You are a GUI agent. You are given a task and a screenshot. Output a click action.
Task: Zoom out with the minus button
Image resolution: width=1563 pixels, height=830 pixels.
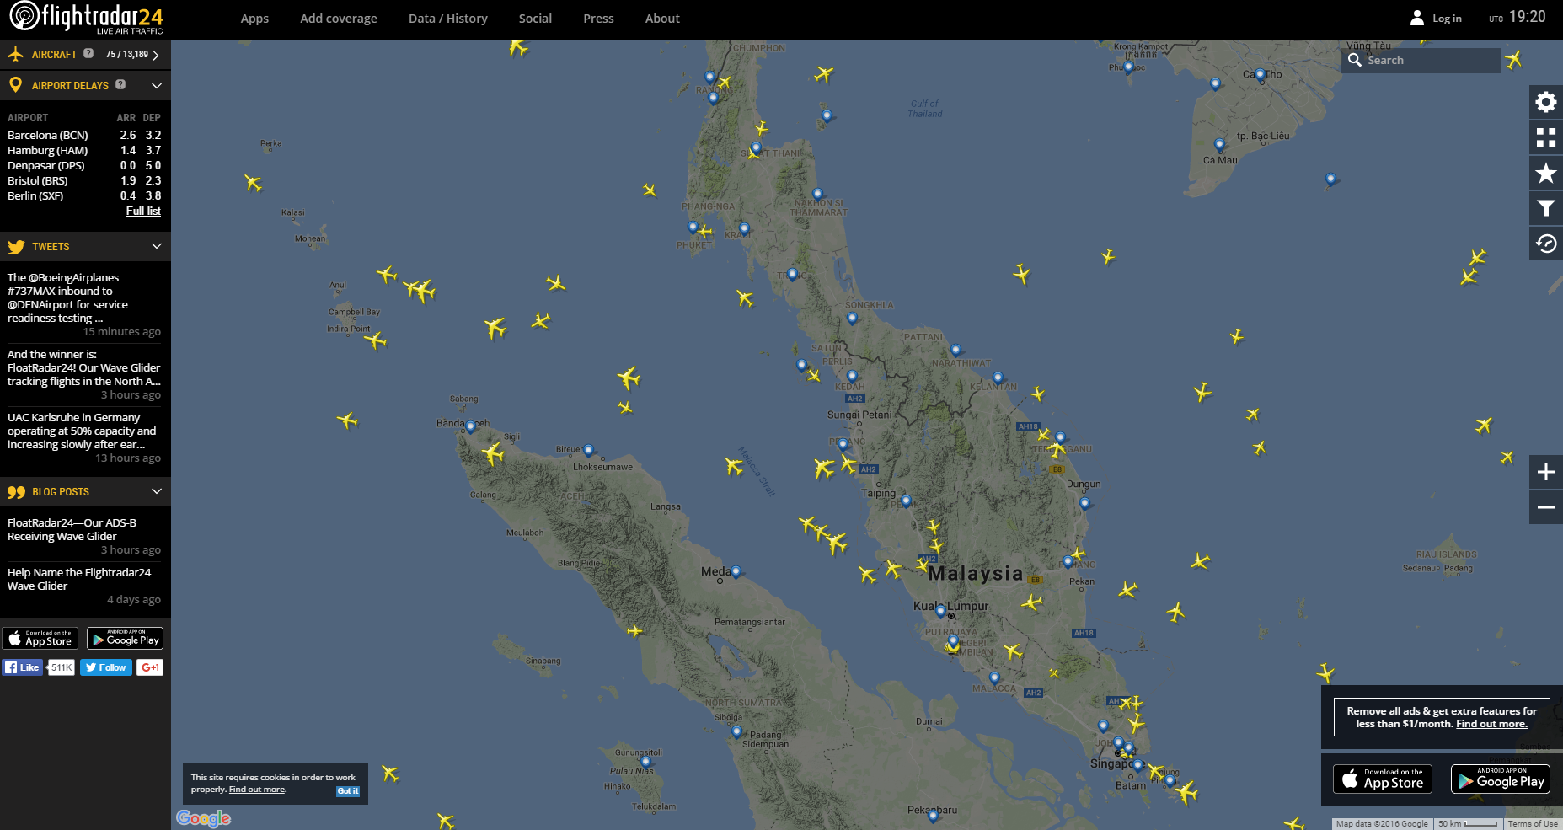point(1546,507)
